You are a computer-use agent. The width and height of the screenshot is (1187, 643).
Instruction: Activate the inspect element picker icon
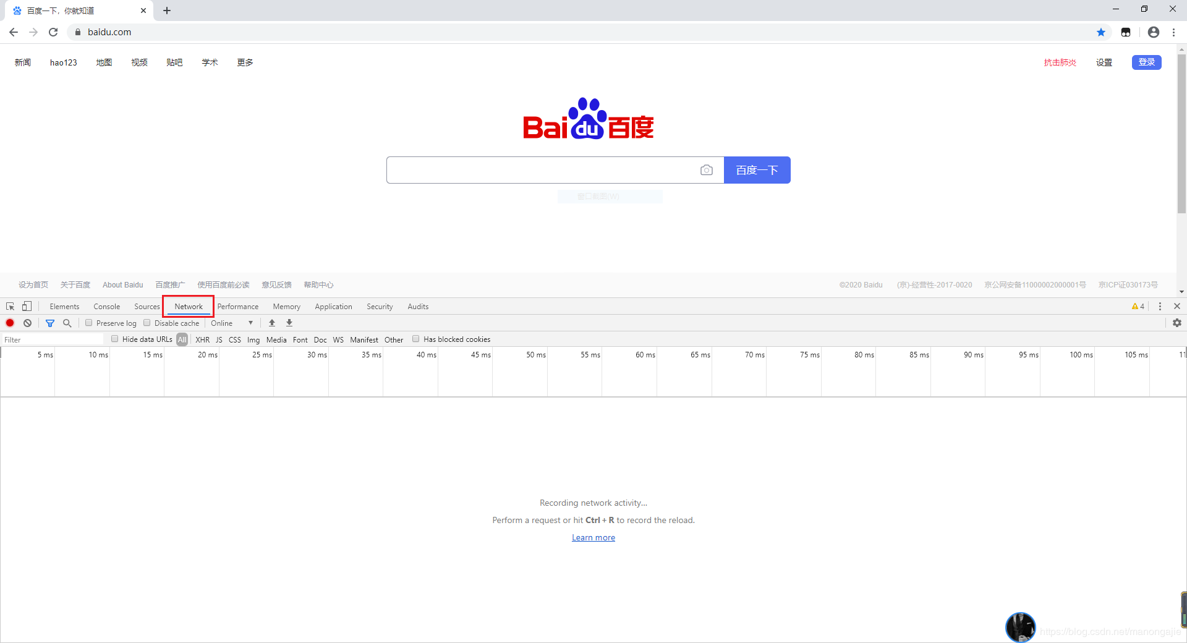11,307
